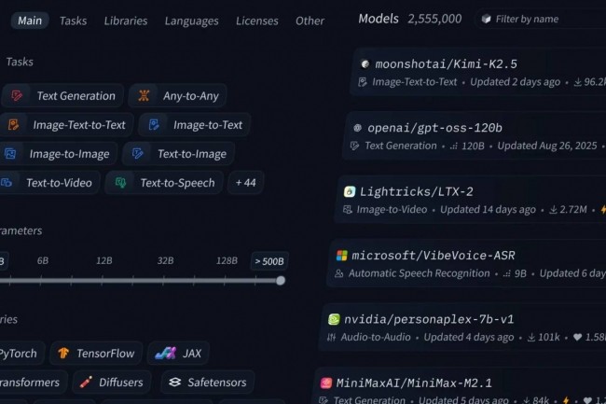Focus the Filter by name input
Image resolution: width=606 pixels, height=404 pixels.
click(x=541, y=19)
